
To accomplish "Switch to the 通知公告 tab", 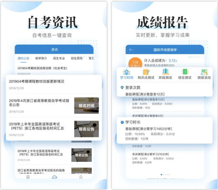I will (23, 59).
